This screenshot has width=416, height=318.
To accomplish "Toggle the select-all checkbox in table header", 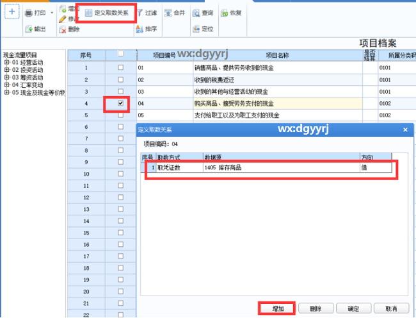I will click(x=121, y=54).
